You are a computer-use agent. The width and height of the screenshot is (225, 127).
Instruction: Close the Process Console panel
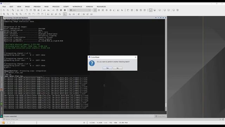click(x=166, y=18)
